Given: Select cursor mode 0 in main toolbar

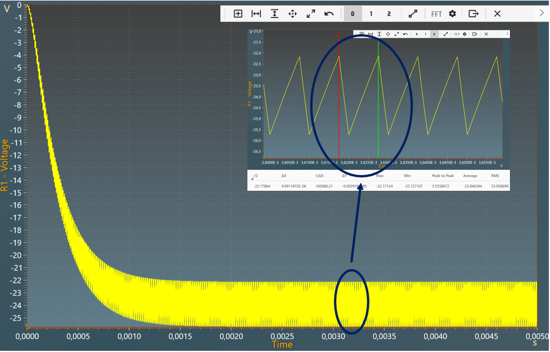Looking at the screenshot, I should tap(353, 14).
